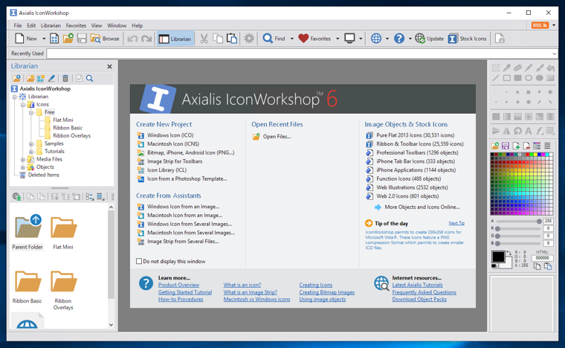Expand the Objects tree node
The image size is (565, 348).
pyautogui.click(x=23, y=167)
